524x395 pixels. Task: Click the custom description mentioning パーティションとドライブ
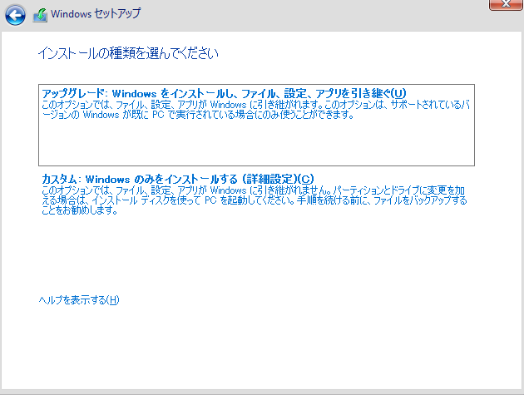[x=254, y=200]
